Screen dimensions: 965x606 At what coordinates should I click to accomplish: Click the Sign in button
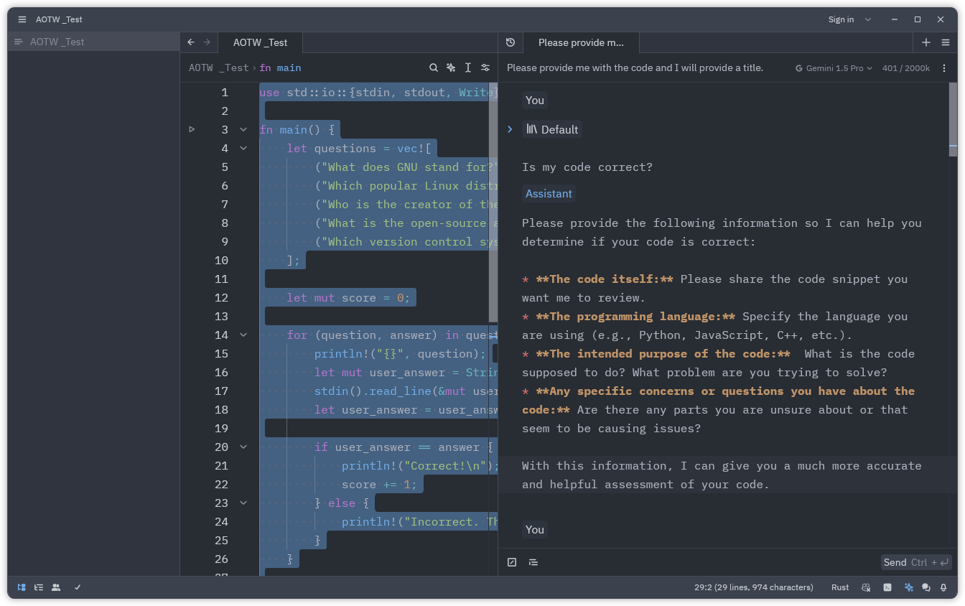[841, 19]
